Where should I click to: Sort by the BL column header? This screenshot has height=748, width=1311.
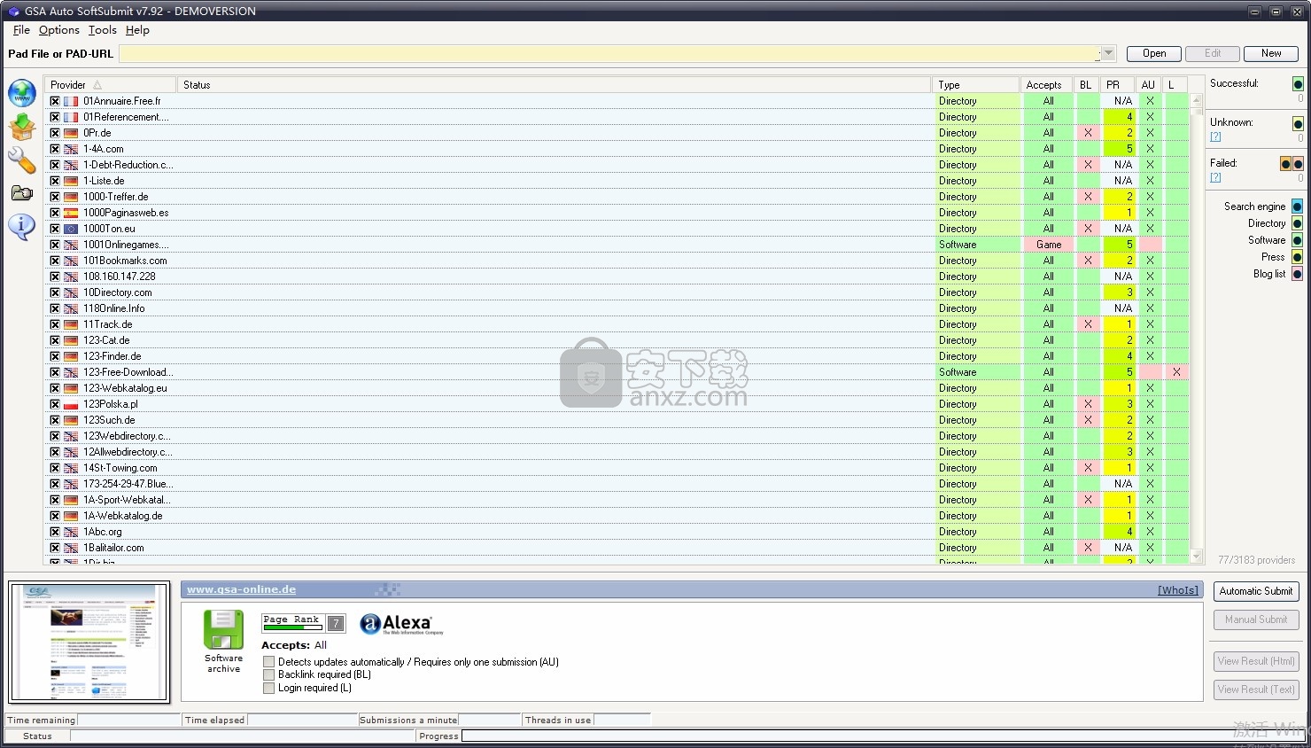click(1086, 85)
